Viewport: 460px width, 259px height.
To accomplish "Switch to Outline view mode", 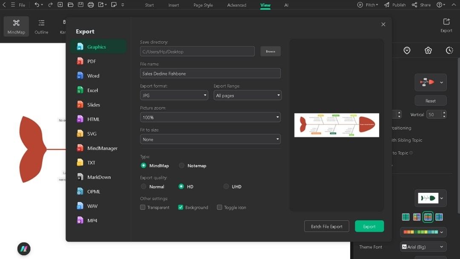I will (41, 26).
